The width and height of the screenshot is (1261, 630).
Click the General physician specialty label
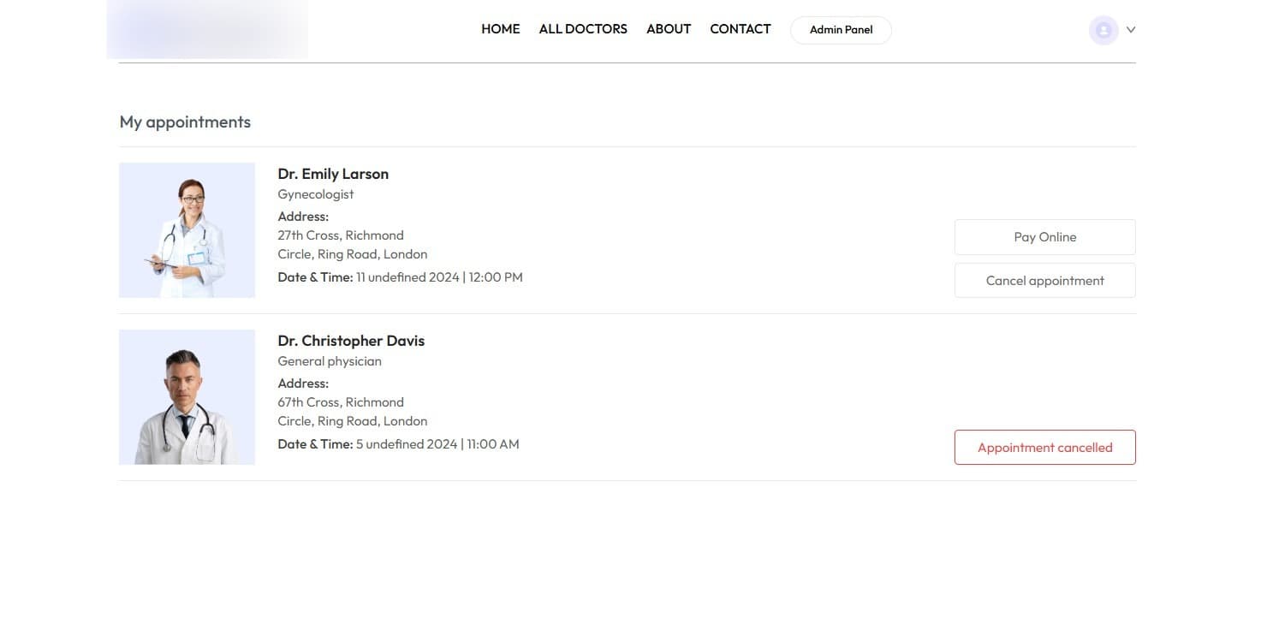tap(330, 360)
